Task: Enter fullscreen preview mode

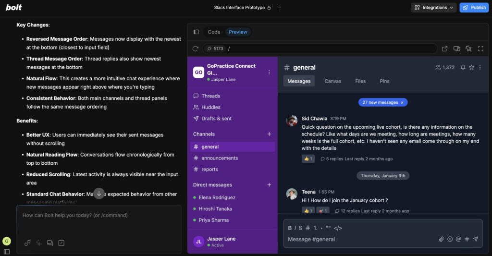Action: (x=480, y=49)
